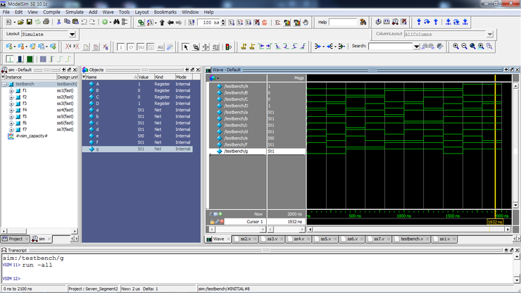Click the Find binoculars icon
521x293 pixels.
point(116,23)
